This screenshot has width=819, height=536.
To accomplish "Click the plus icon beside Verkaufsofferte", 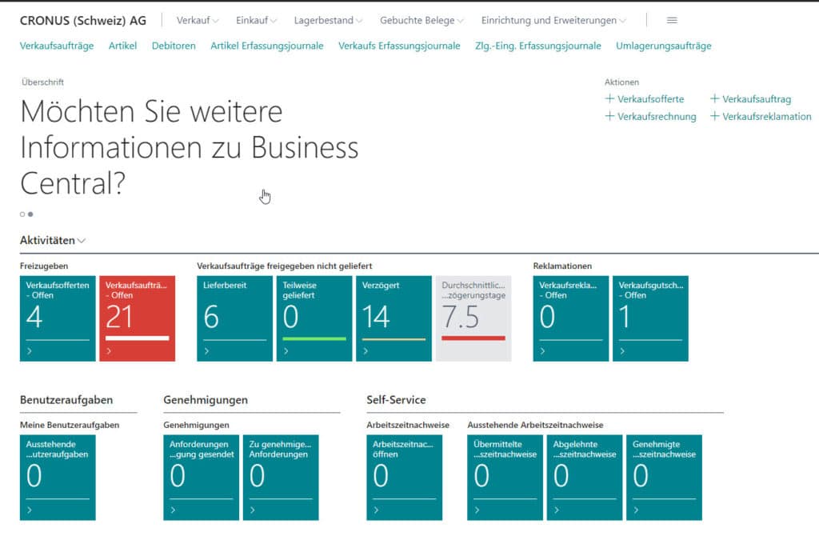I will [609, 98].
